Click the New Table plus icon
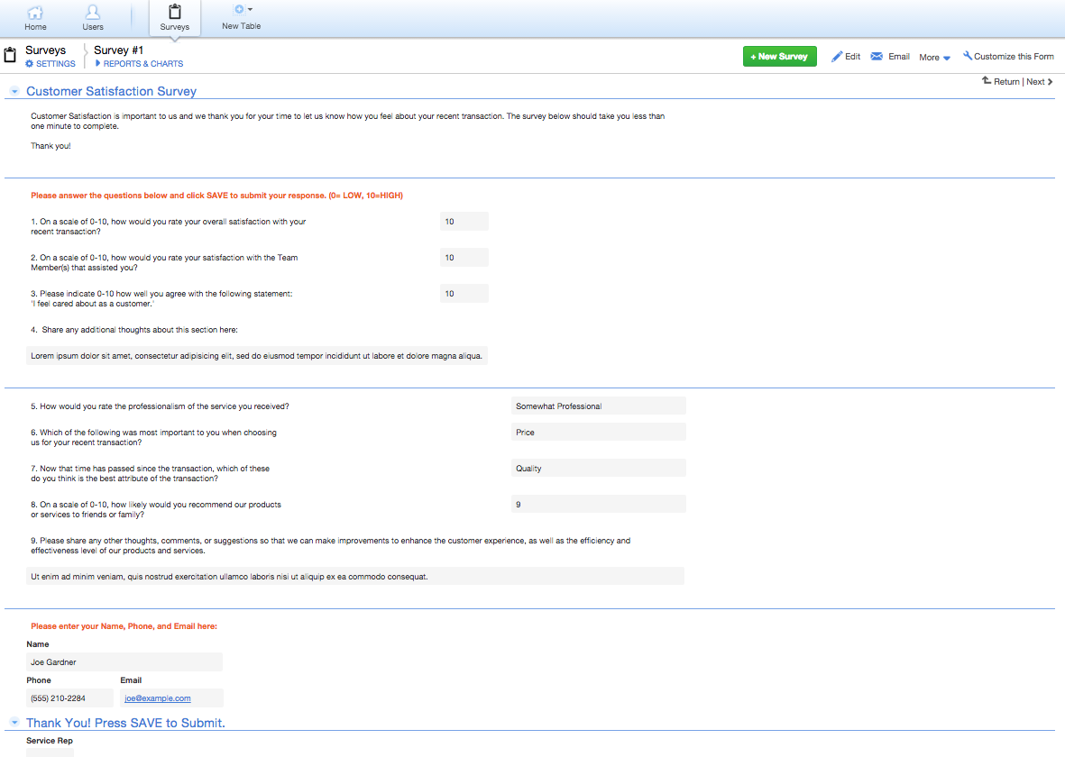The image size is (1065, 757). pos(239,10)
